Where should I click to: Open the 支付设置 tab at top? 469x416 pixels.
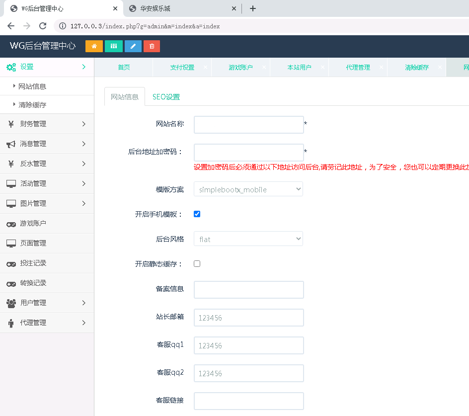182,66
